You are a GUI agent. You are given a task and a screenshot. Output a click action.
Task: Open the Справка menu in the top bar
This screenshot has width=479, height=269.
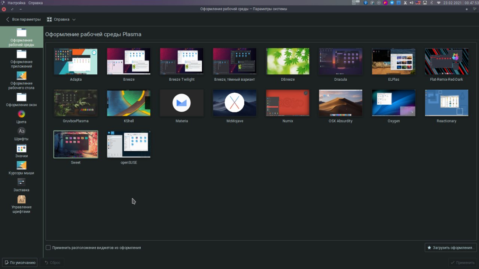[36, 3]
